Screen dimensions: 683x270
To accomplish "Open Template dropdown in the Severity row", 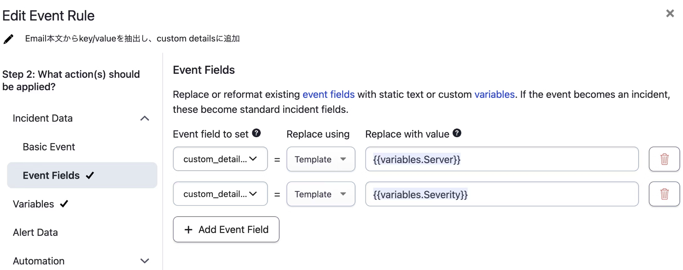I will [x=321, y=194].
